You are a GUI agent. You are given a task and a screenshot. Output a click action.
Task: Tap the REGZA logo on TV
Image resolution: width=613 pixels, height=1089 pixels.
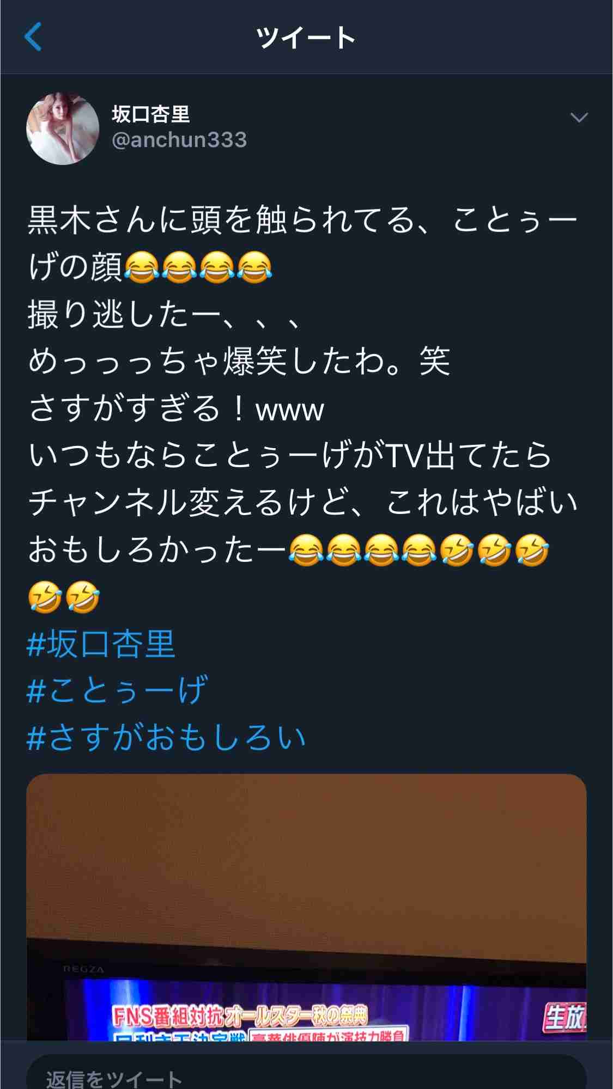[x=83, y=969]
